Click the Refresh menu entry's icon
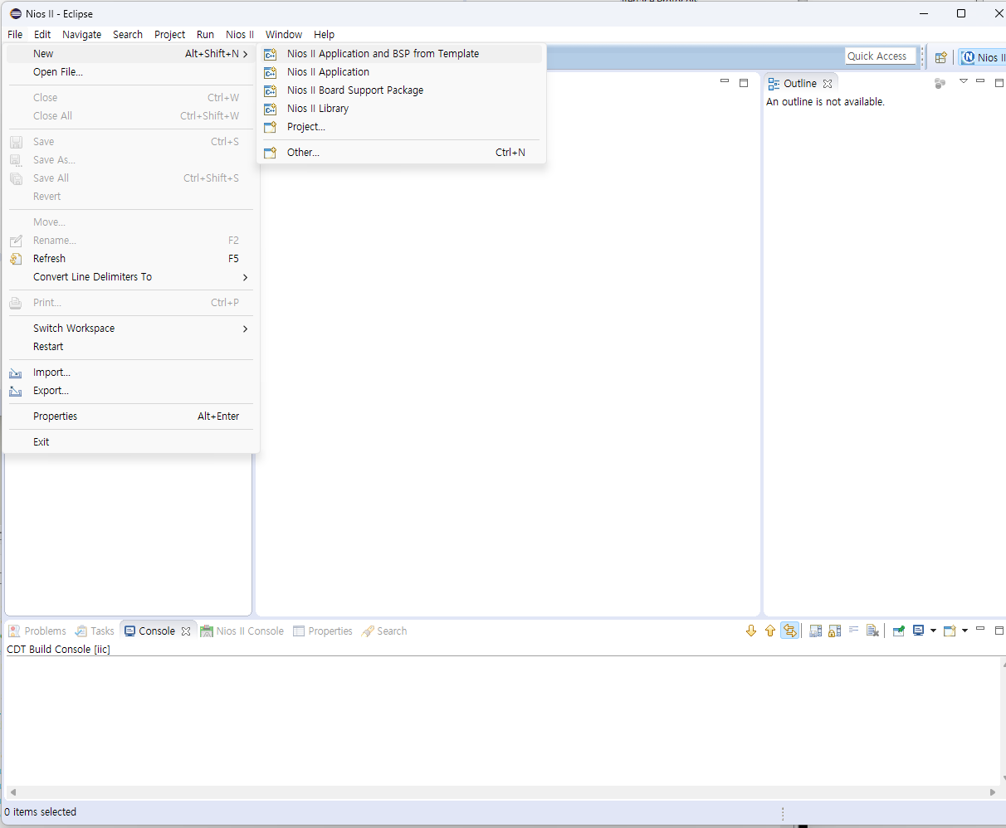This screenshot has width=1006, height=828. pos(16,259)
